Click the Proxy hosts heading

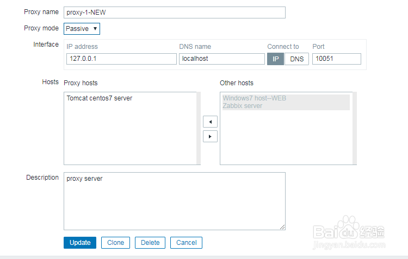[x=81, y=83]
